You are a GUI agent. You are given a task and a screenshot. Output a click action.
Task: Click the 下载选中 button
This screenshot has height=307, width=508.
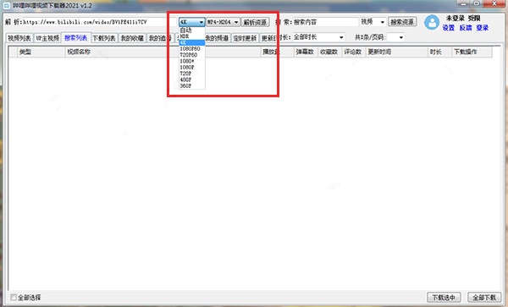click(444, 297)
